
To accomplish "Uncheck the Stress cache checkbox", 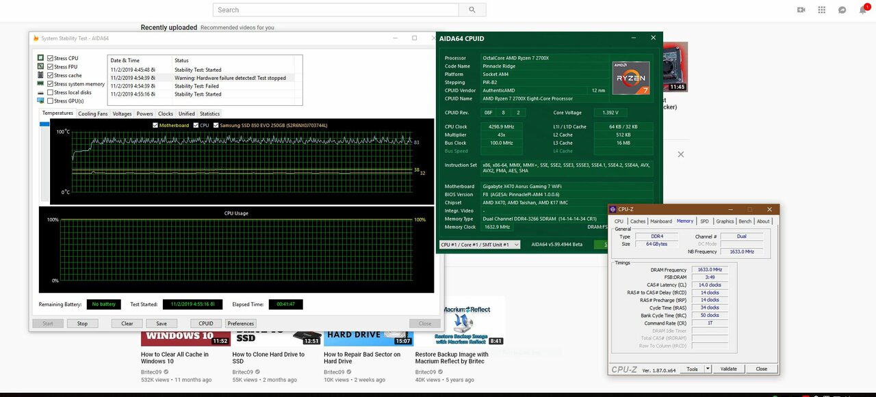I will click(51, 75).
